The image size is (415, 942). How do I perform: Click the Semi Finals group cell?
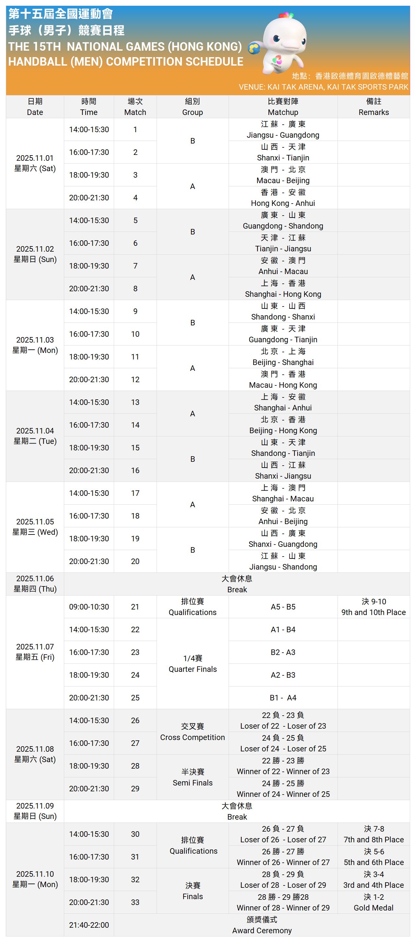(x=192, y=777)
